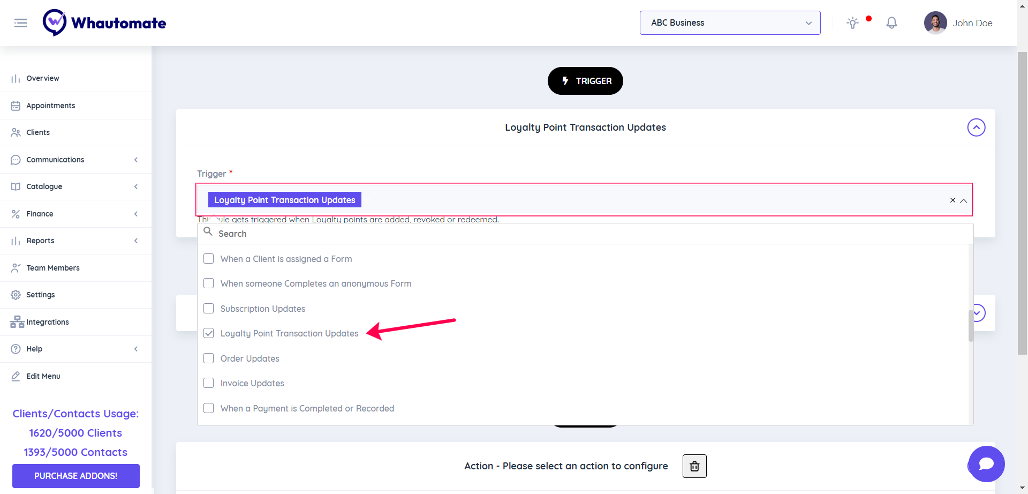Open Appointments from the sidebar

tap(51, 106)
